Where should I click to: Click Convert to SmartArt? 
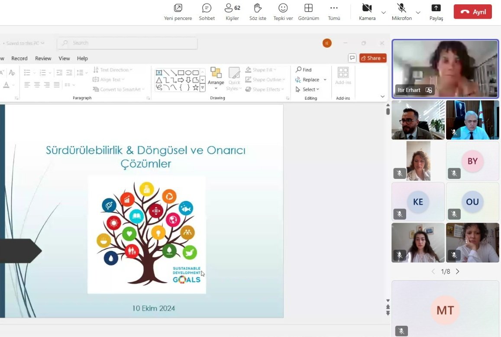pyautogui.click(x=119, y=90)
